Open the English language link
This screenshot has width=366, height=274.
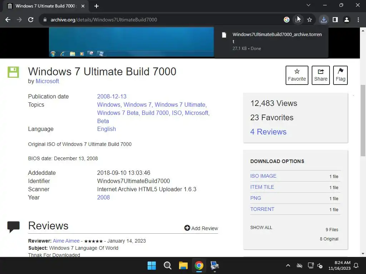107,129
